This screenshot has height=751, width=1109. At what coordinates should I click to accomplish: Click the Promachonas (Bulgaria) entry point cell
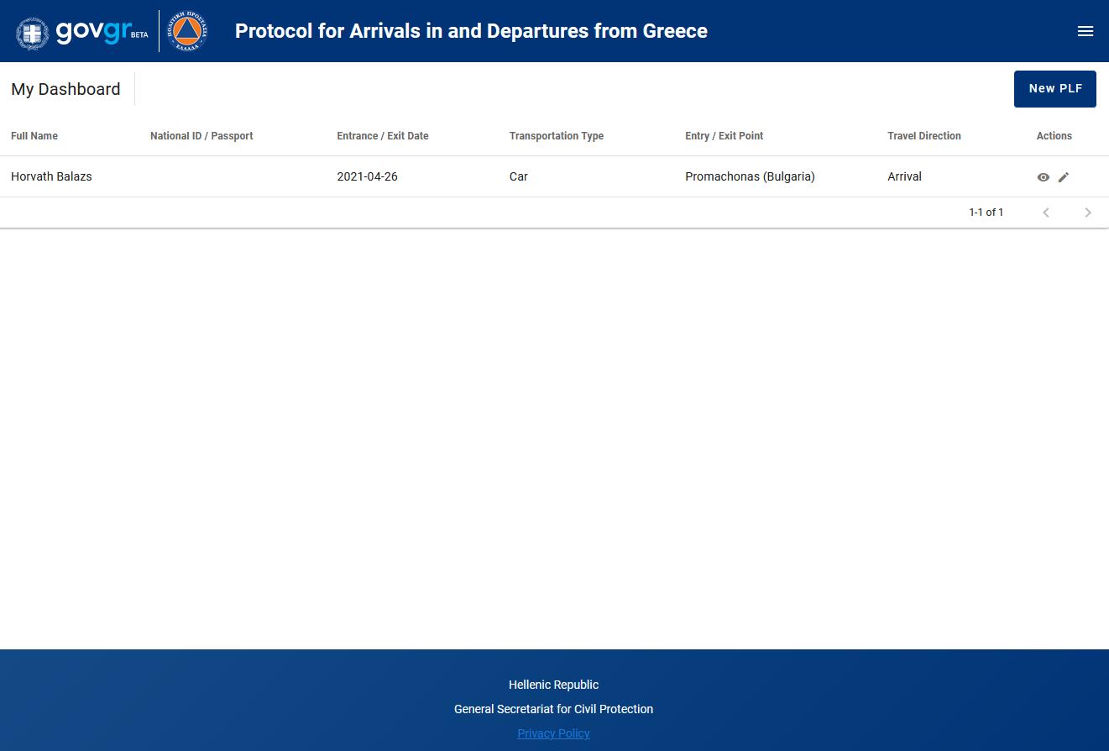click(x=750, y=176)
